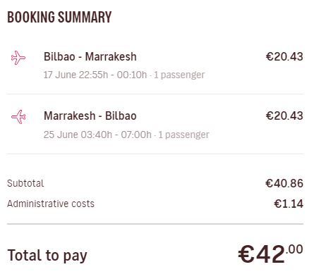Viewport: 314px width, 274px height.
Task: Click '1 passenger' on the outbound flight
Action: pos(179,75)
